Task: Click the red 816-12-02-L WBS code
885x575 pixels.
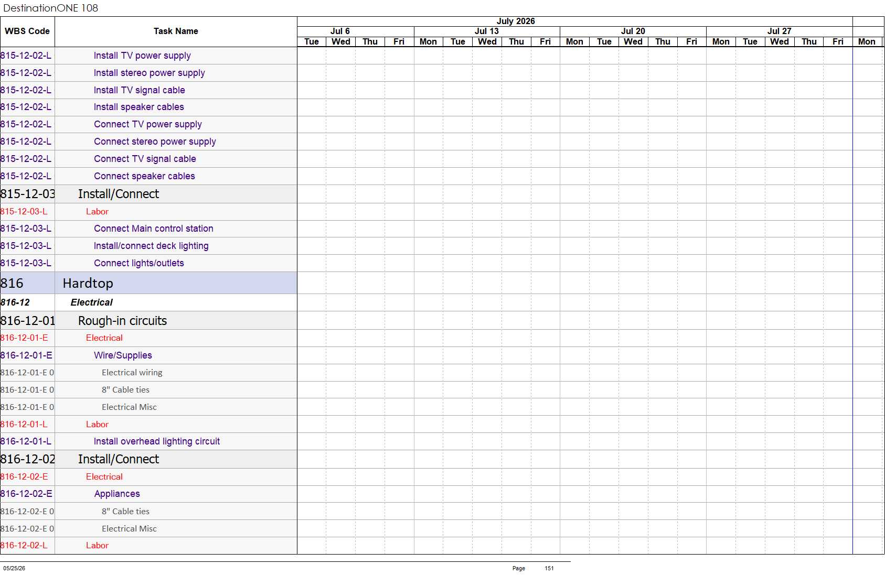Action: 24,546
